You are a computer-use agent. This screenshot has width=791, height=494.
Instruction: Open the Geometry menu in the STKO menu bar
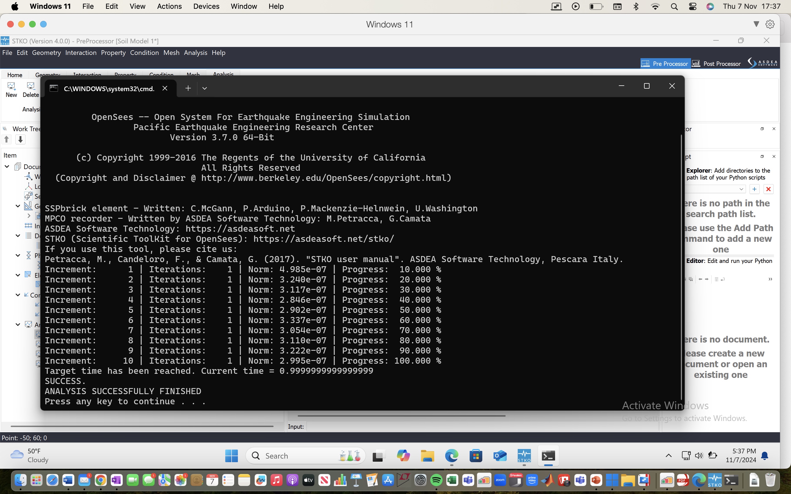46,53
